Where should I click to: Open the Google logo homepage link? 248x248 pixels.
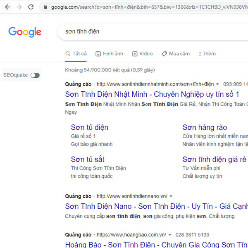coord(25,32)
